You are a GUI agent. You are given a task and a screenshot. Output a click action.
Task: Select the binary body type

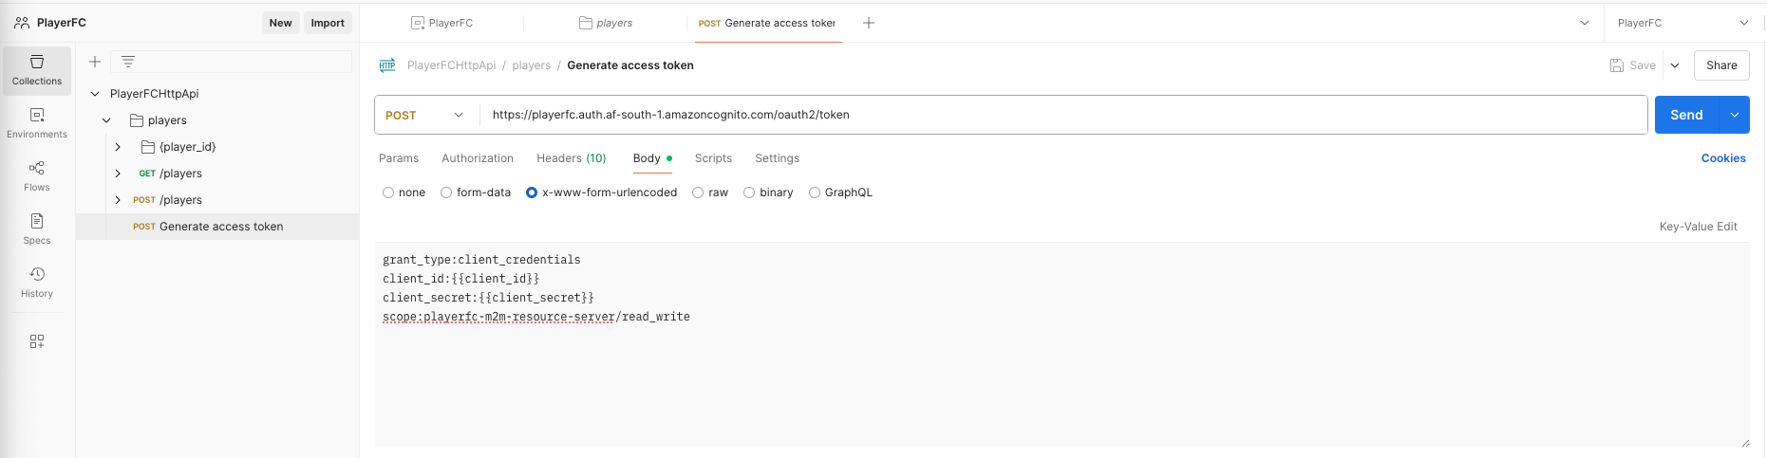pos(749,192)
